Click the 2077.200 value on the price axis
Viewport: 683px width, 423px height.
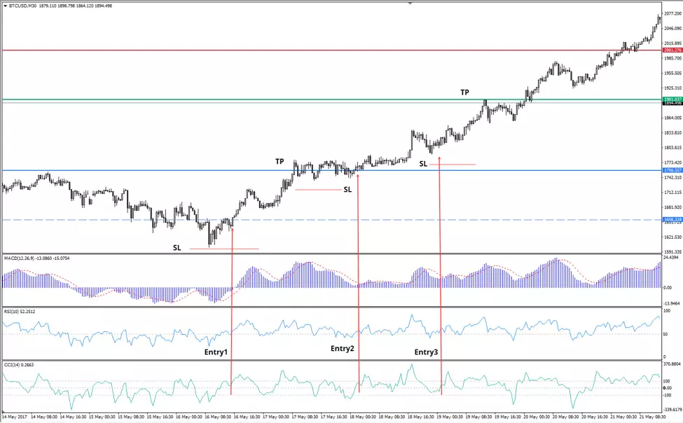click(x=673, y=14)
